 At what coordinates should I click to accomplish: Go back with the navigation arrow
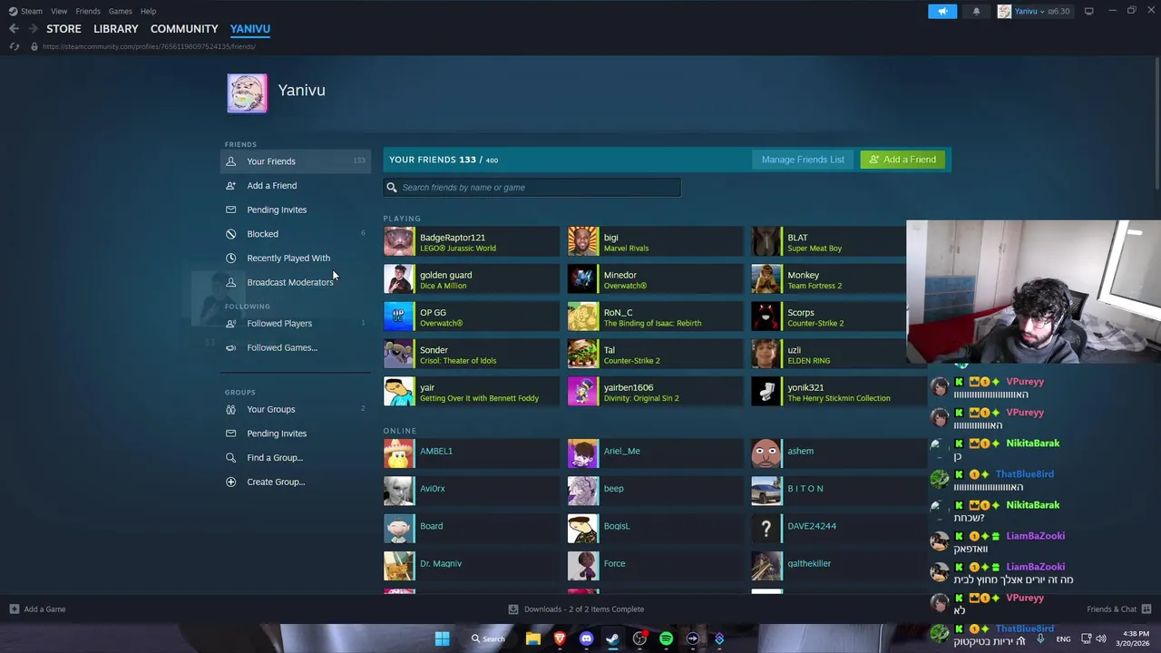point(14,29)
